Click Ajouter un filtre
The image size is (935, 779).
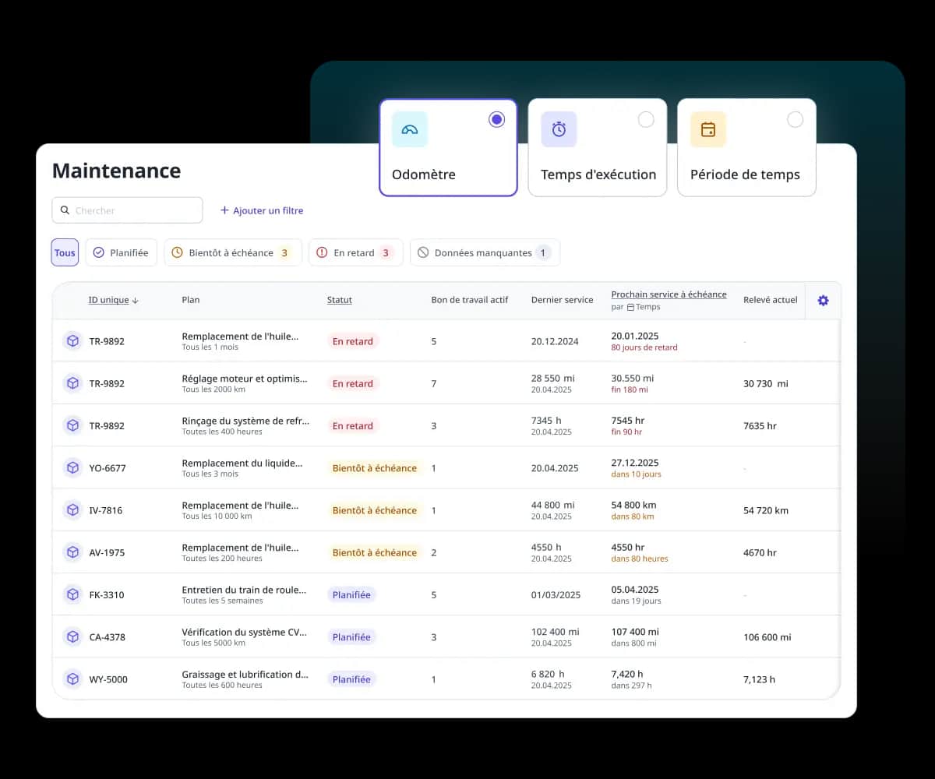coord(262,210)
